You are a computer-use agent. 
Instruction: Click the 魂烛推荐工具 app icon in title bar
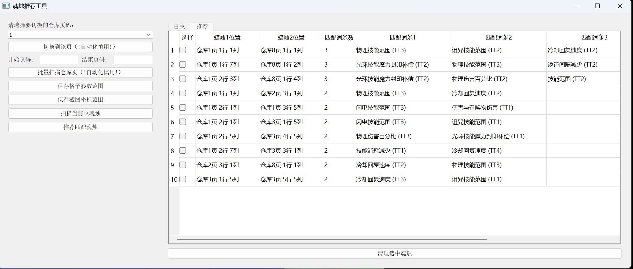[x=6, y=6]
